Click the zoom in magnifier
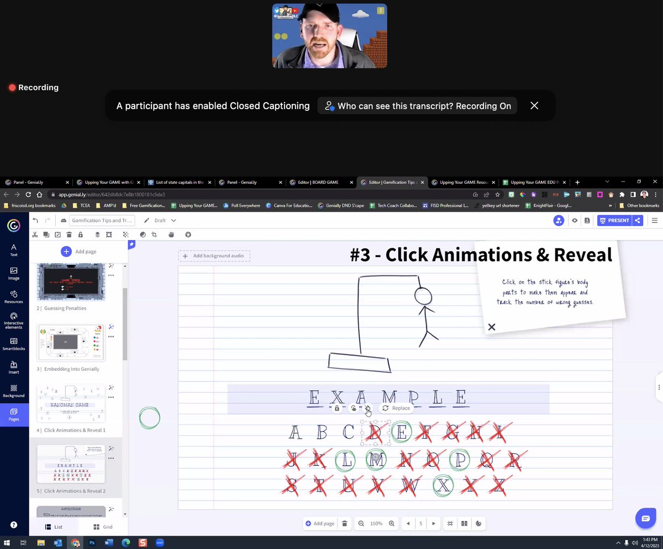The image size is (663, 549). (x=392, y=524)
